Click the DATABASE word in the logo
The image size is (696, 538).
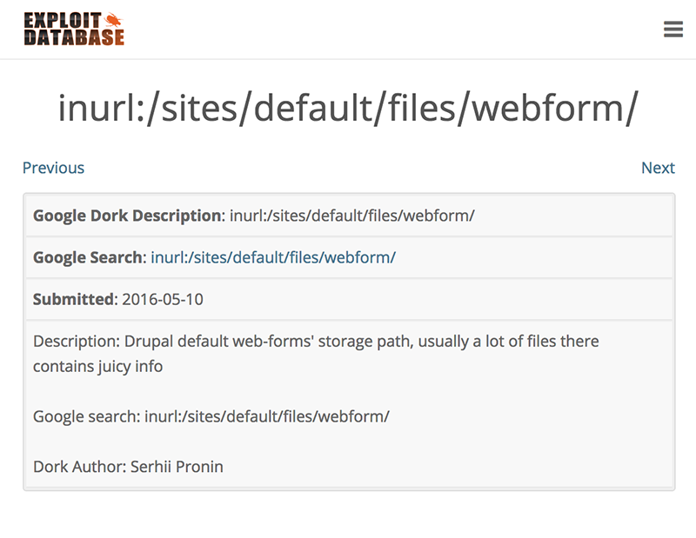[74, 37]
